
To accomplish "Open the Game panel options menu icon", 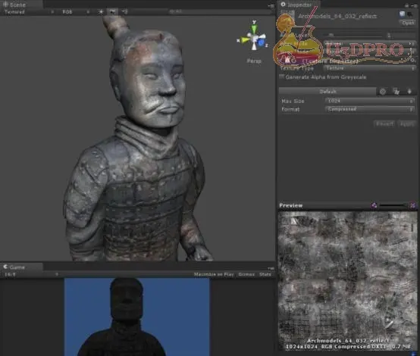I will [271, 268].
